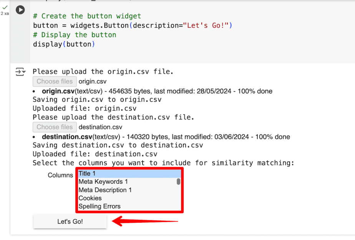Click the Choose files button beside origin.csv
Screen dimensions: 355x240
(x=55, y=81)
